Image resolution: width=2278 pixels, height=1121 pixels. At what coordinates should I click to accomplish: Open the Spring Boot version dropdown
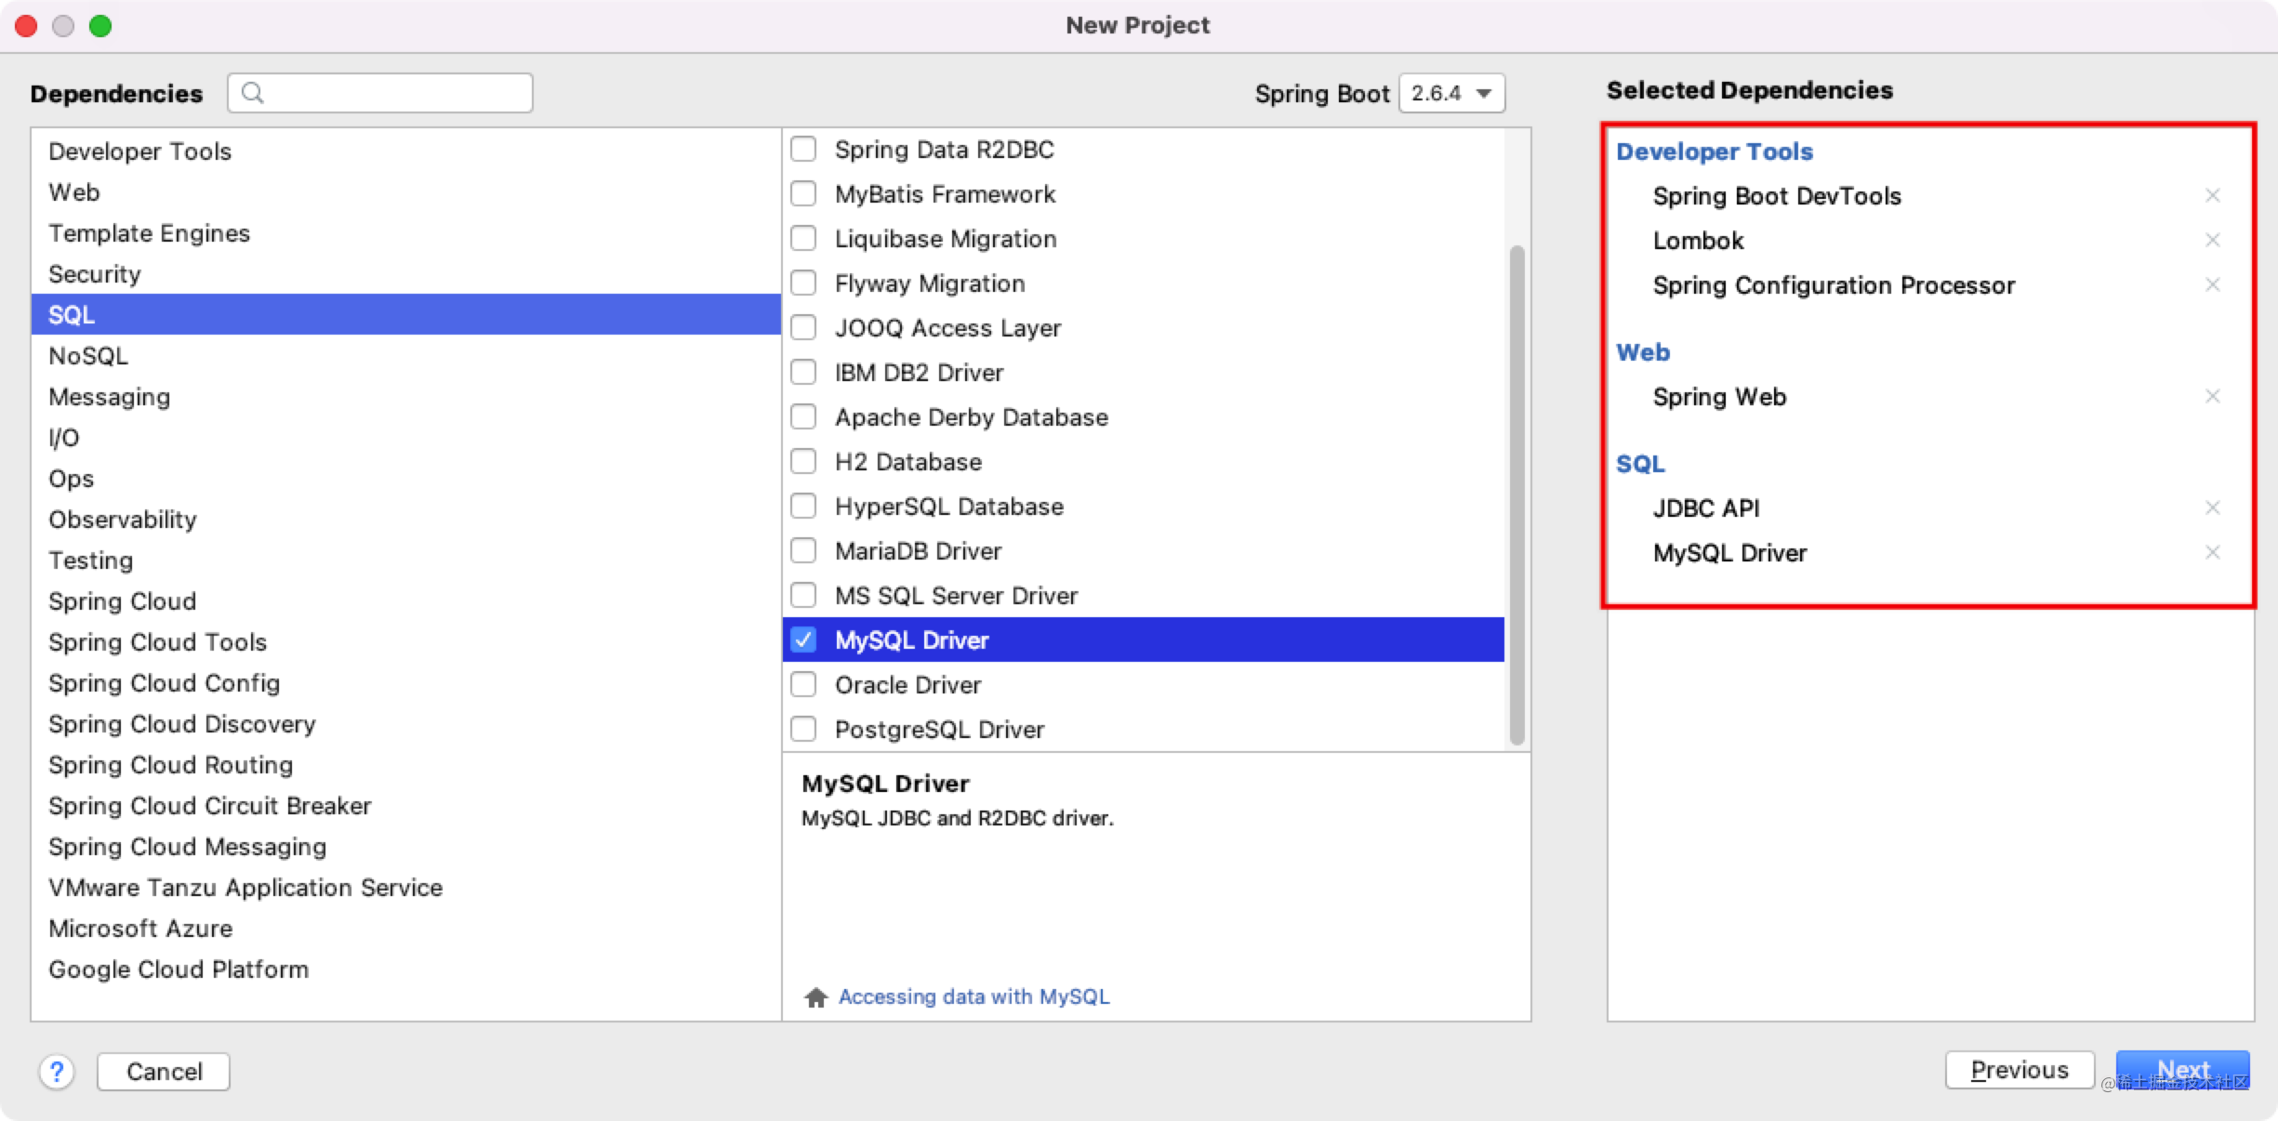tap(1450, 93)
